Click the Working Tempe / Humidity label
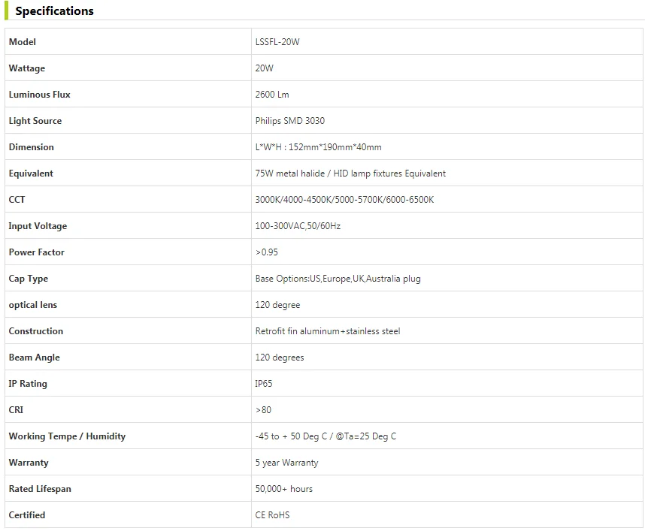The width and height of the screenshot is (645, 531). pyautogui.click(x=67, y=436)
